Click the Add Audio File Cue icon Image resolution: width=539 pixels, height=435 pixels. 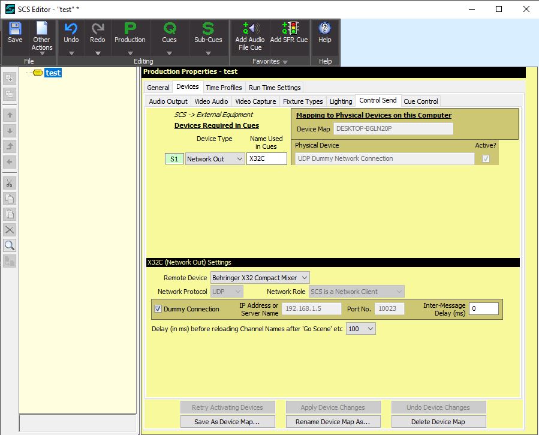(250, 29)
